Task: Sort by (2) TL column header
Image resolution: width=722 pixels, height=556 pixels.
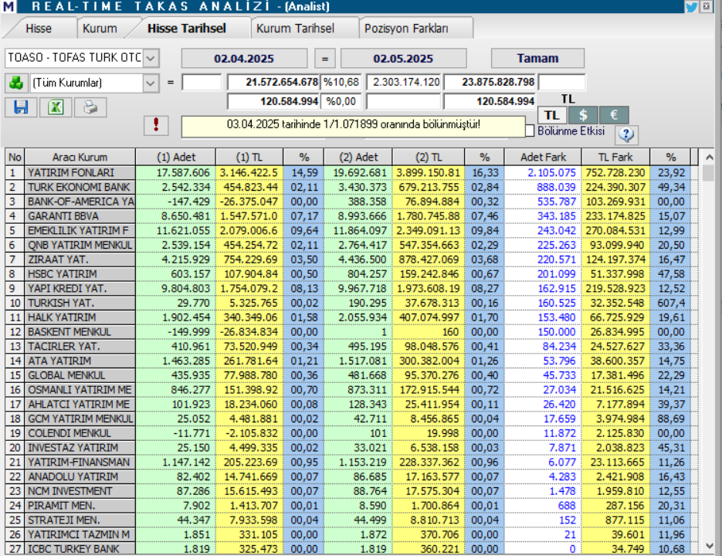Action: point(429,157)
